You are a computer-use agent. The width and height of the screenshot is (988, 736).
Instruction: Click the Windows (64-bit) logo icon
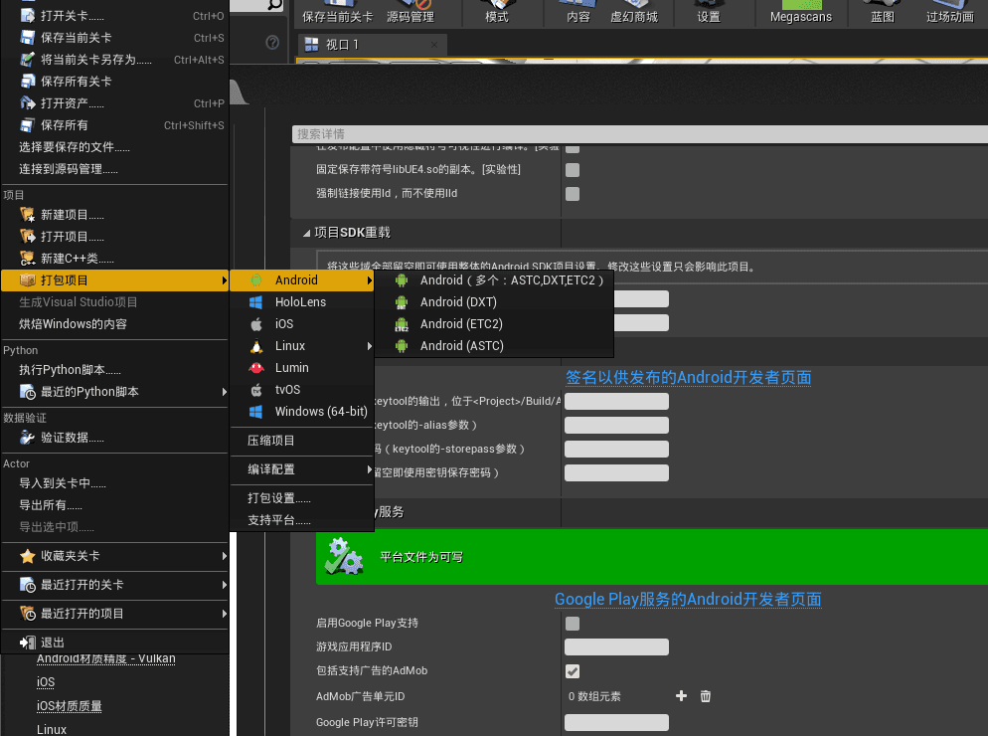[x=255, y=412]
